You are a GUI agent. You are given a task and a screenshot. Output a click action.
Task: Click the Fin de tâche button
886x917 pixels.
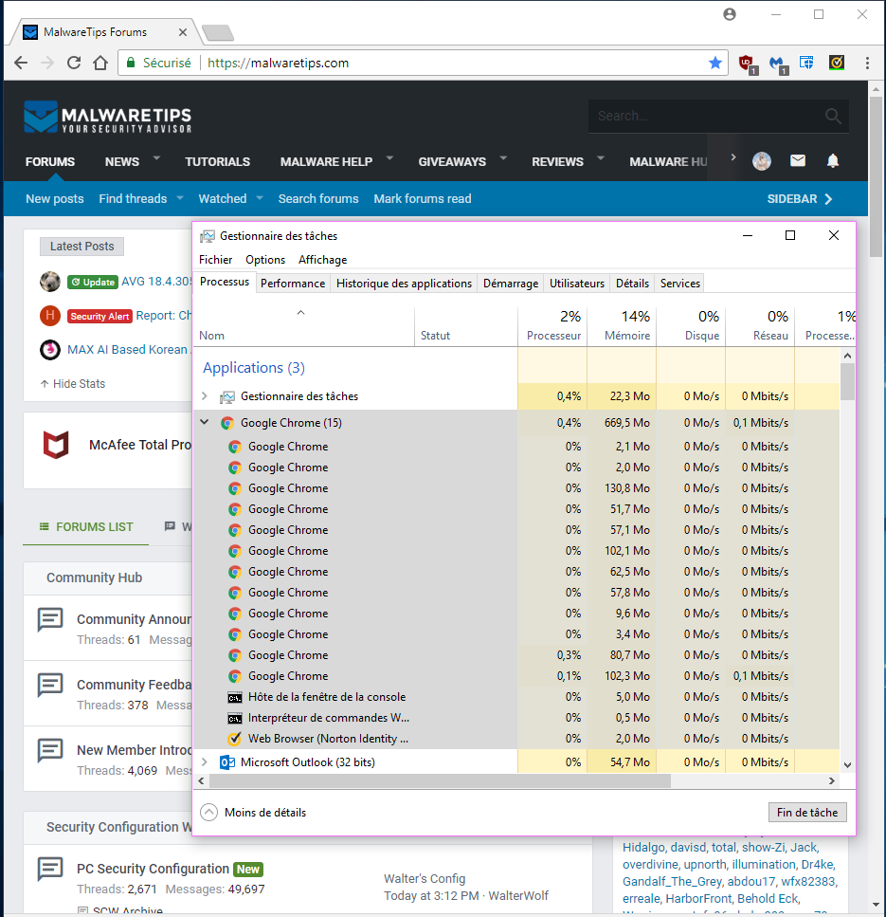[807, 813]
